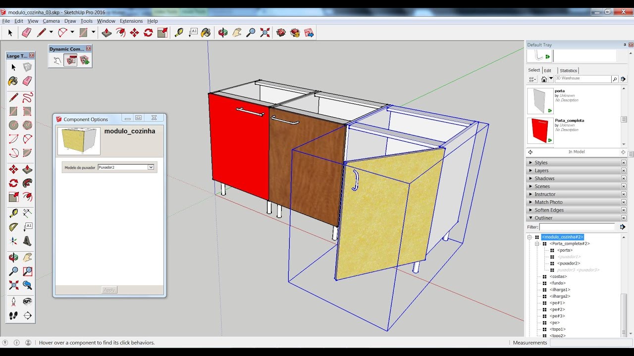
Task: Pick the Circle tool in Large Tool Set
Action: pyautogui.click(x=13, y=125)
